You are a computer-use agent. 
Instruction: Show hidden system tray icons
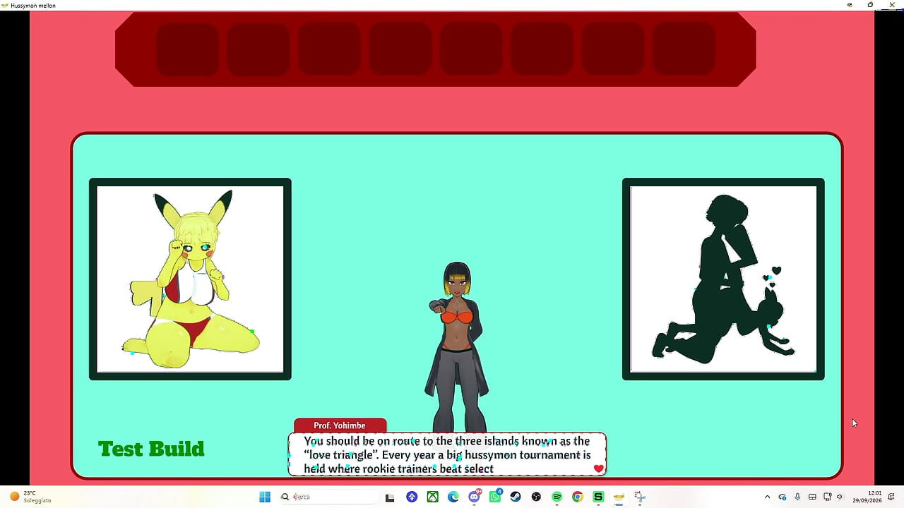768,497
